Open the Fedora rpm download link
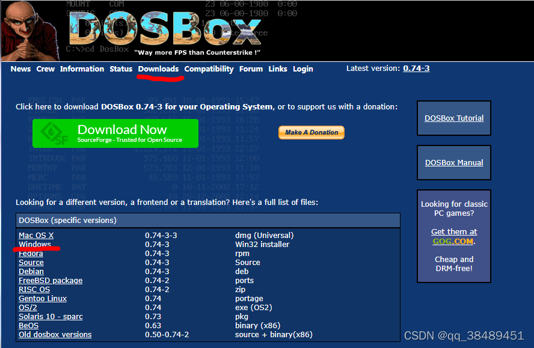Viewport: 534px width, 348px height. tap(31, 254)
